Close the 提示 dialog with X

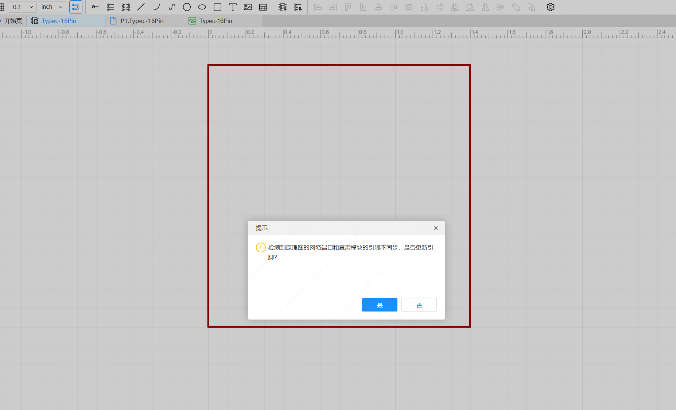pos(436,228)
